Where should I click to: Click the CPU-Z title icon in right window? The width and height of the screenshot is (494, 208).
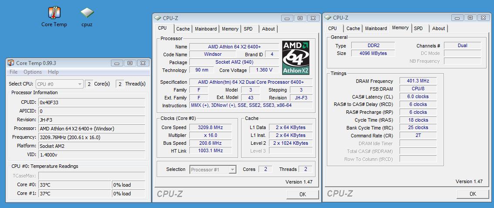(328, 17)
